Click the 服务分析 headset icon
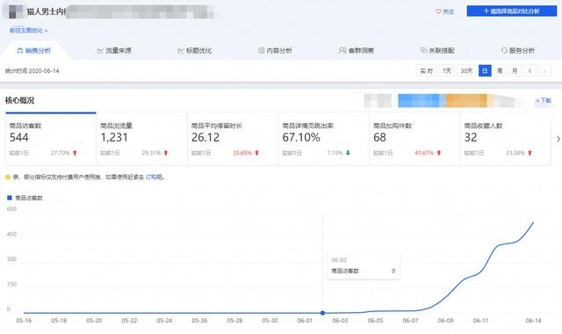 [x=504, y=51]
